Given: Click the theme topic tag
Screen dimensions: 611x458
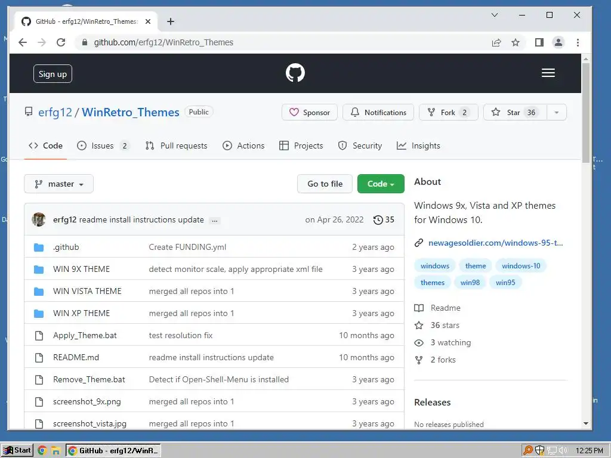Looking at the screenshot, I should 476,266.
